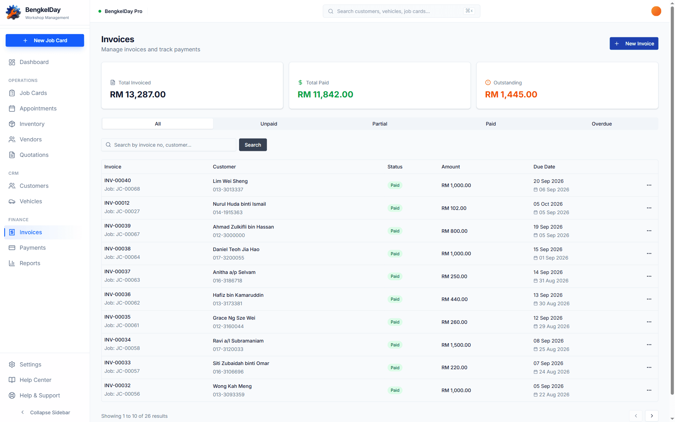This screenshot has width=675, height=422.
Task: Click the New Invoice button
Action: (x=634, y=44)
